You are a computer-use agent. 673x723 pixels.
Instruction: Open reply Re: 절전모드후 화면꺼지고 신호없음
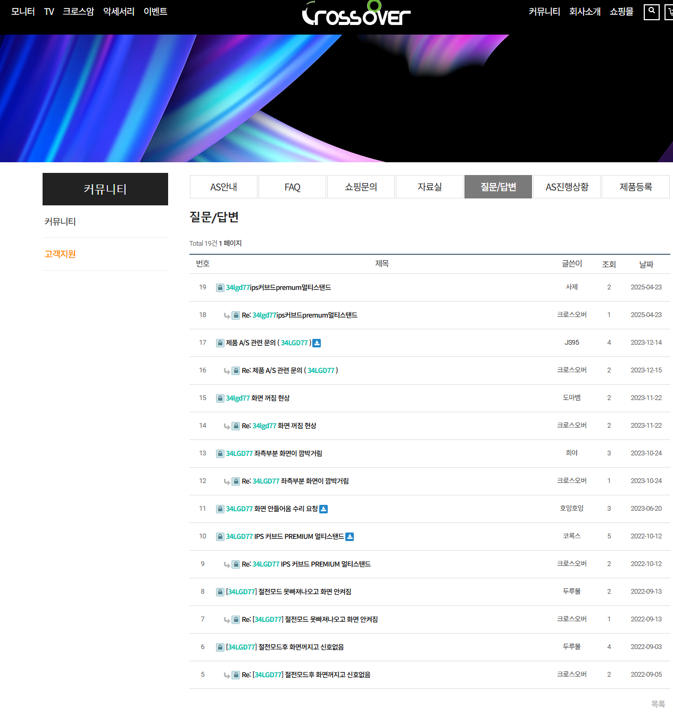pos(306,675)
